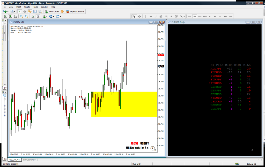
Task: Zoom in on the chart
Action: coord(21,16)
